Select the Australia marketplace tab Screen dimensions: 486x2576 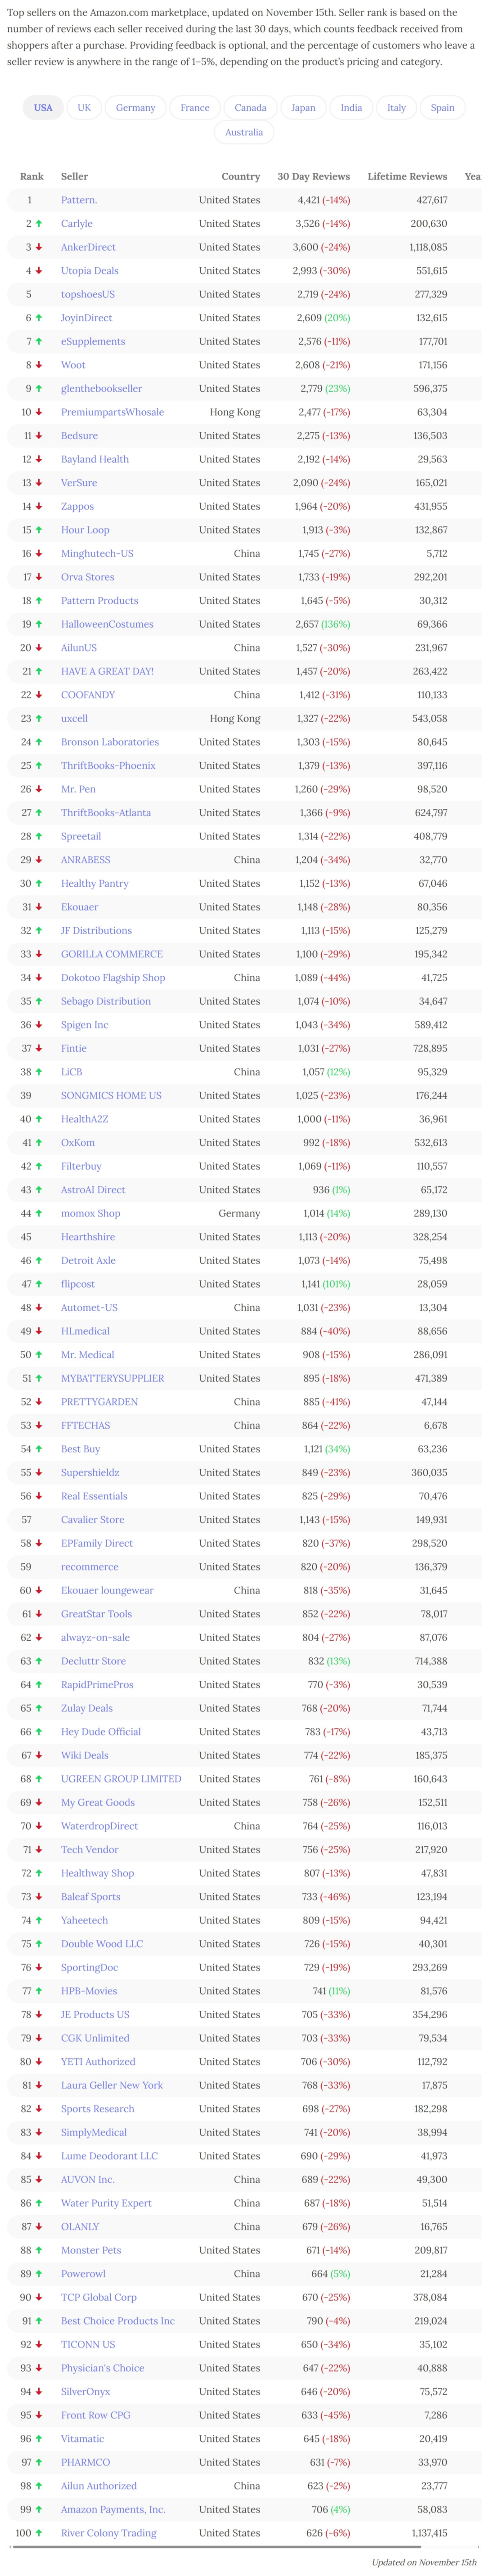[244, 132]
